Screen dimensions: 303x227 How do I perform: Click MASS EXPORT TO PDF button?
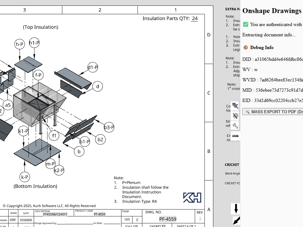(273, 112)
